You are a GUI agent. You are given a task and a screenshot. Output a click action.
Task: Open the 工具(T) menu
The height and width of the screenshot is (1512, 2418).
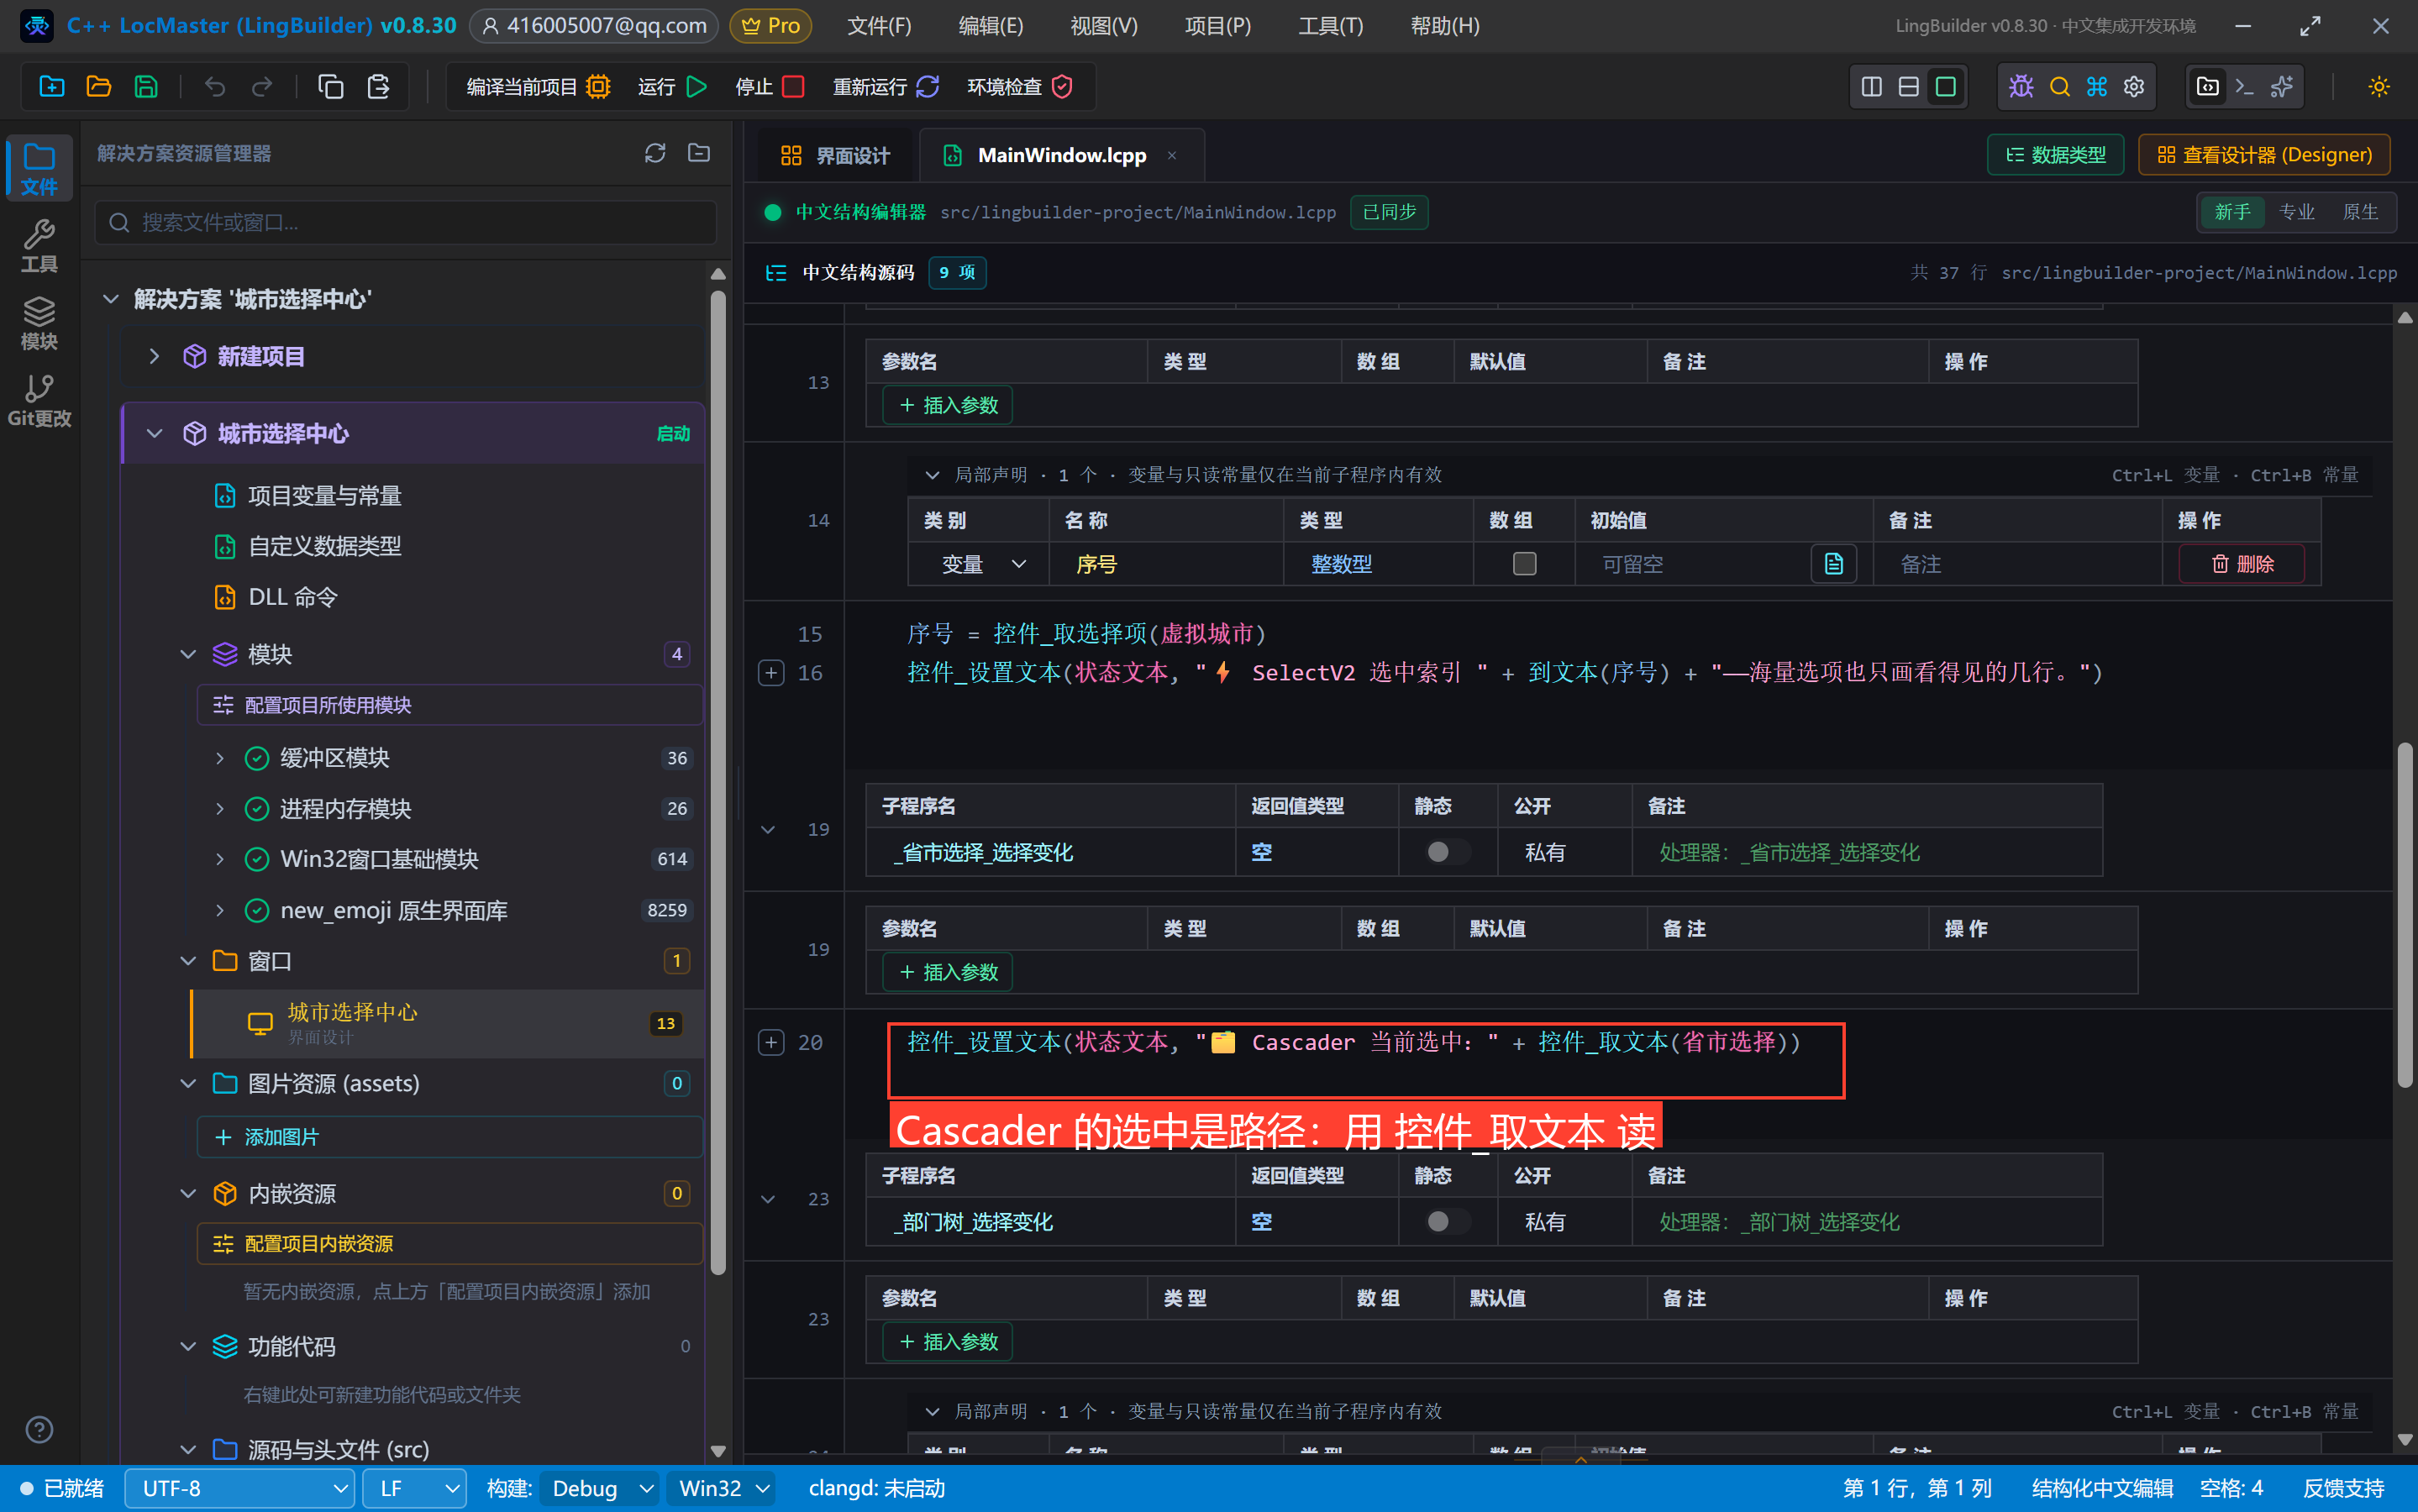1330,26
